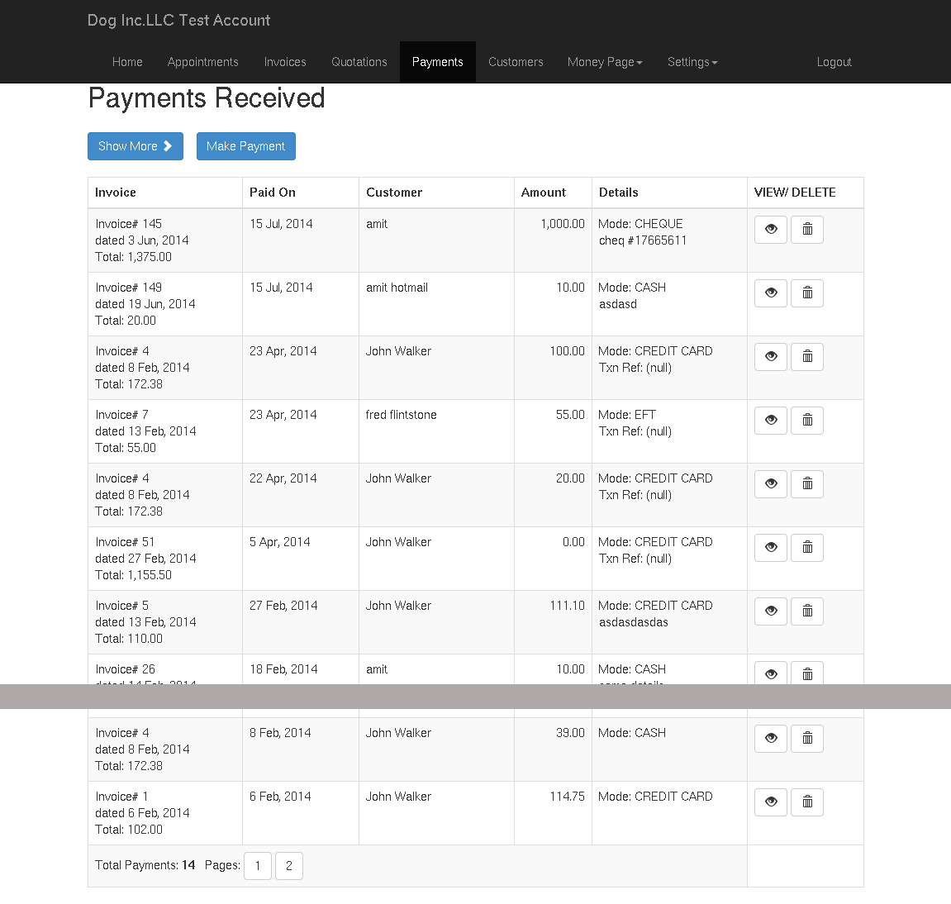Delete fred flintstone's Invoice# 7 payment

click(x=807, y=421)
